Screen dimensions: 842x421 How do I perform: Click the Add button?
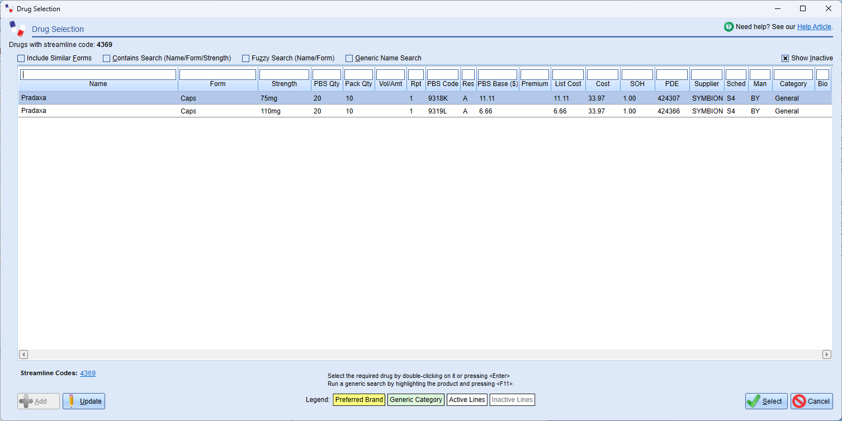39,401
